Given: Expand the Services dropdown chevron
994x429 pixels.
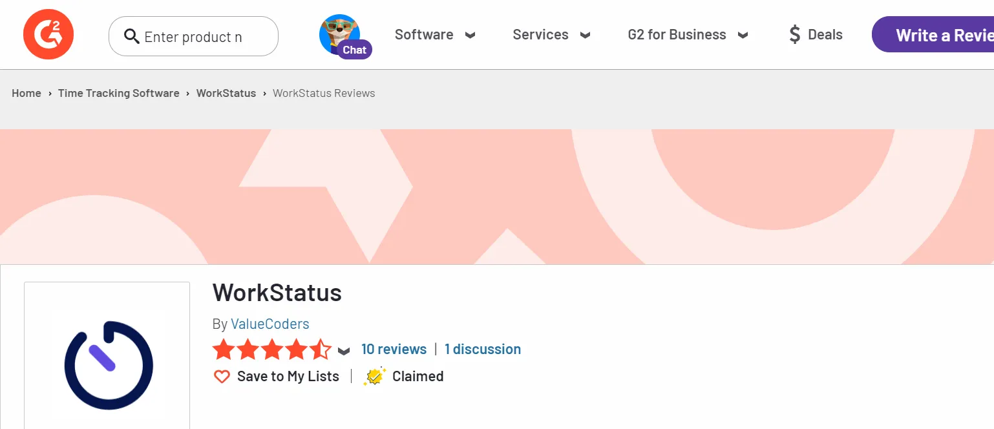Looking at the screenshot, I should click(586, 36).
